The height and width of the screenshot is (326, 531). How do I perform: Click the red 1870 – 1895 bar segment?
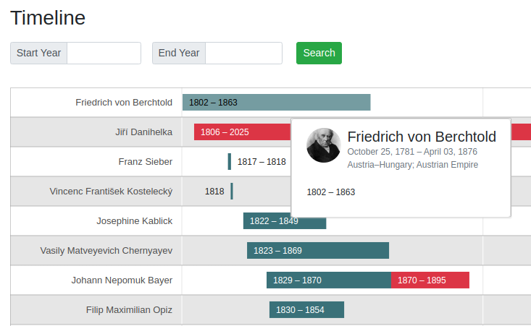430,280
